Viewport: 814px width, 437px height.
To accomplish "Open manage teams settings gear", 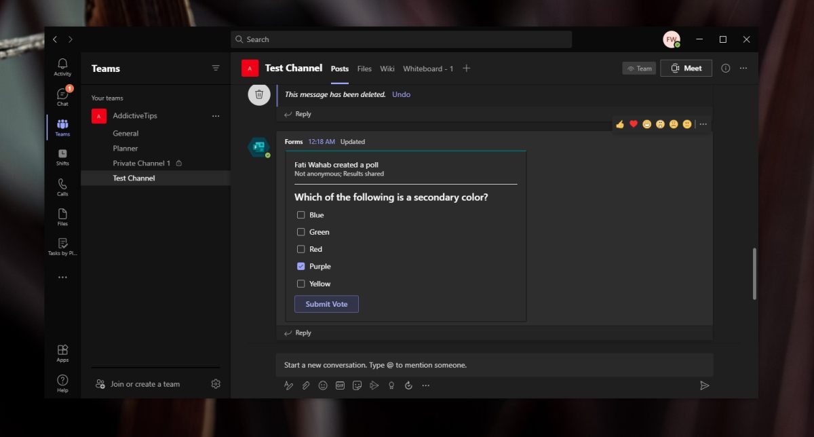I will coord(216,384).
